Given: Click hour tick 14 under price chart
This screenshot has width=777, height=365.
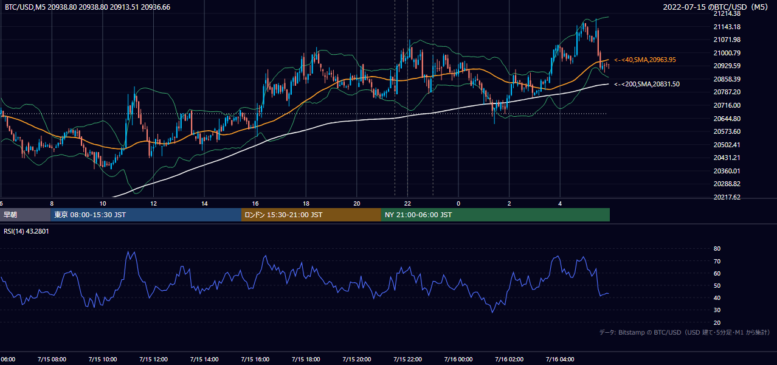Looking at the screenshot, I should coord(204,203).
